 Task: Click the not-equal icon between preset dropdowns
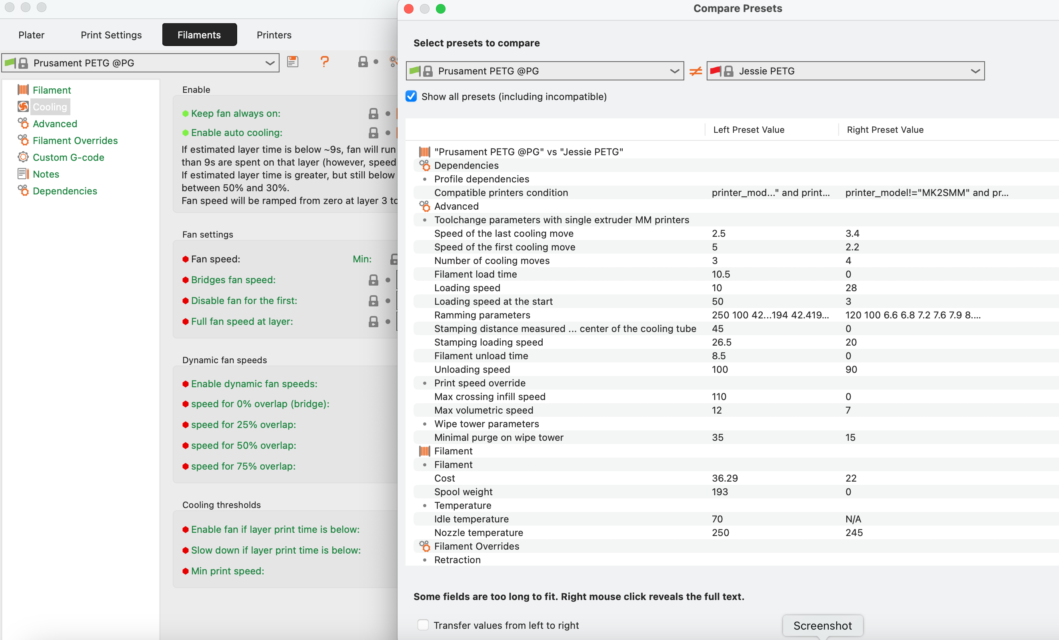[x=695, y=71]
